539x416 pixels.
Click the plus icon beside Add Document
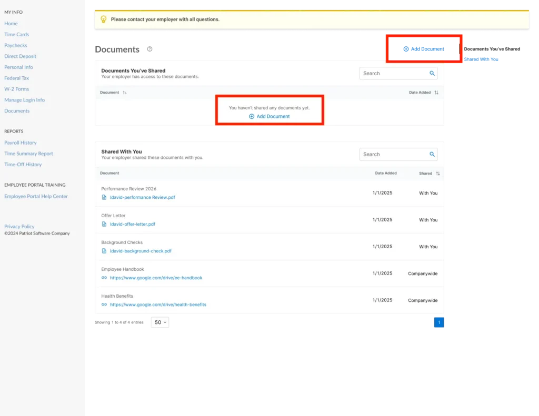tap(252, 116)
